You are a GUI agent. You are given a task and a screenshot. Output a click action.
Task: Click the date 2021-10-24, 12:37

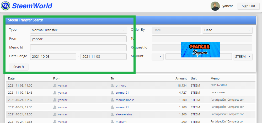point(20,100)
